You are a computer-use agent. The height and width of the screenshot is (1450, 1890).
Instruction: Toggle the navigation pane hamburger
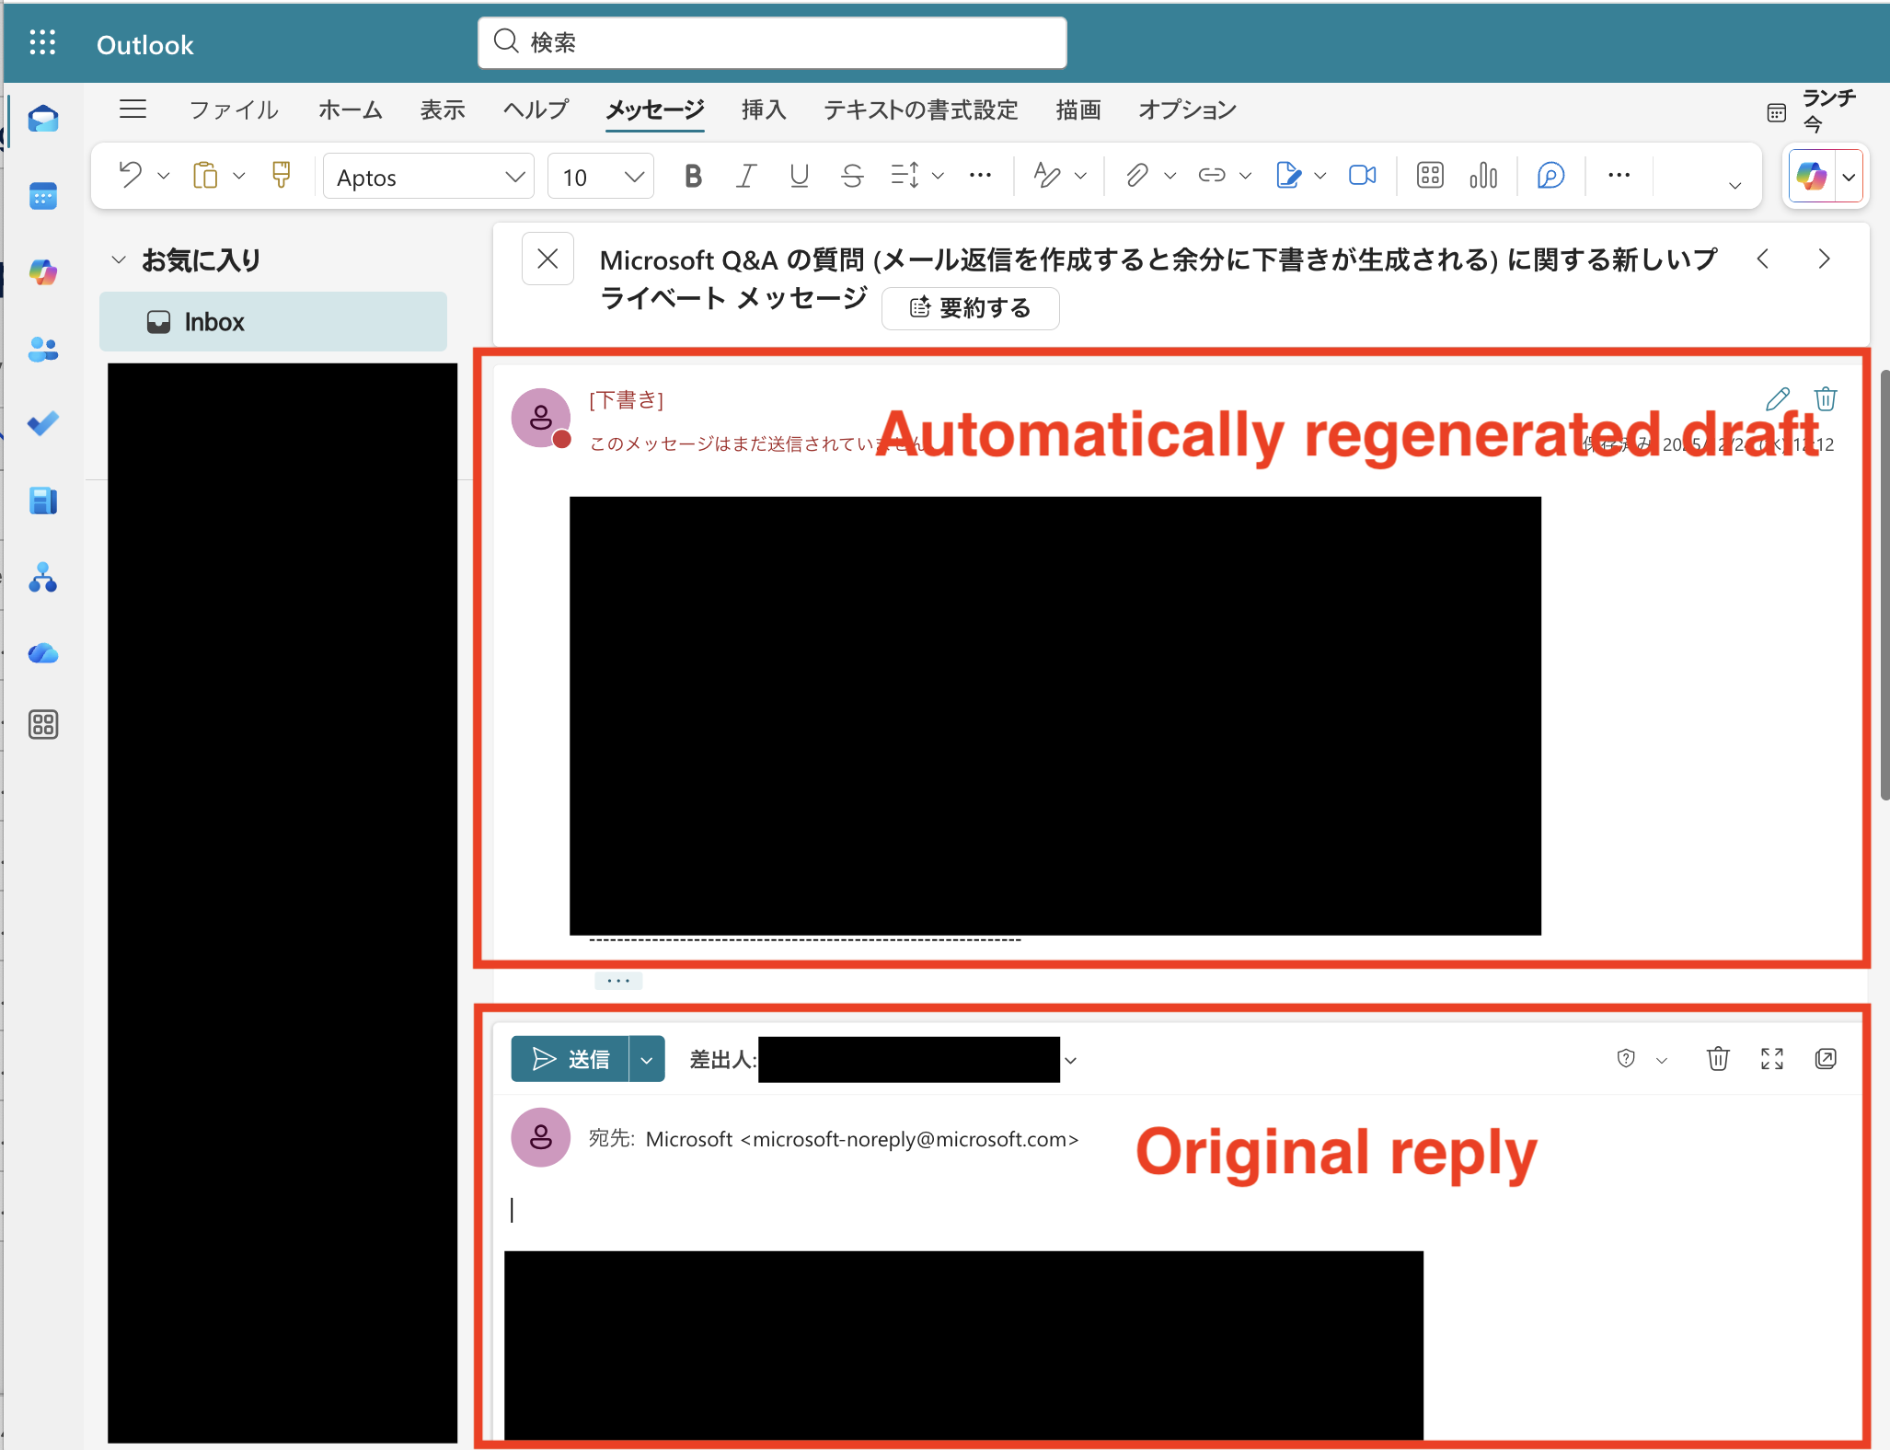[x=133, y=109]
